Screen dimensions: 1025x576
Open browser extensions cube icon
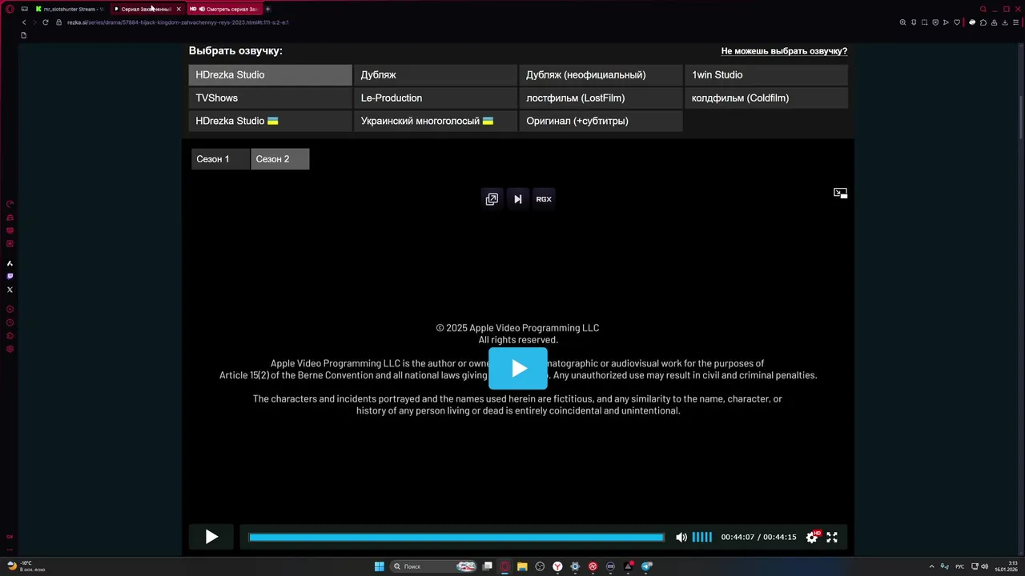[983, 22]
